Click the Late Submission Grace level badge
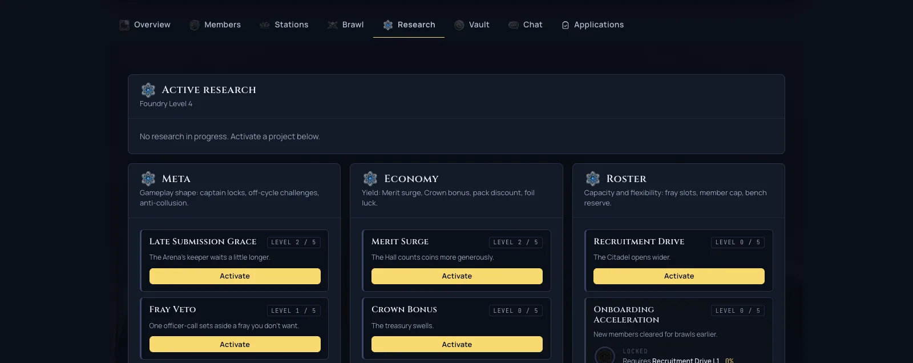 tap(294, 243)
